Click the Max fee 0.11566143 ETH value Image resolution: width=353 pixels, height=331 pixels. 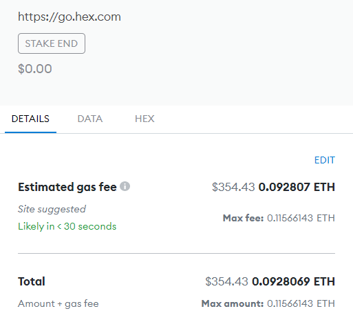click(x=301, y=218)
